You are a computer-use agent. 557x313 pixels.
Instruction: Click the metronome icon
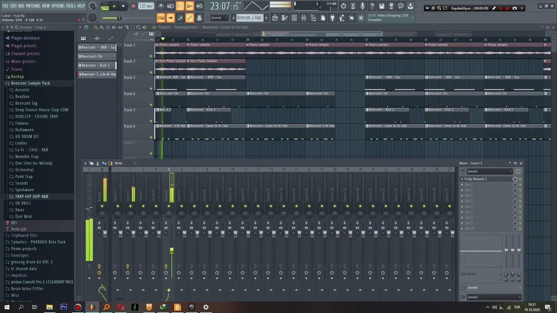coord(161,6)
